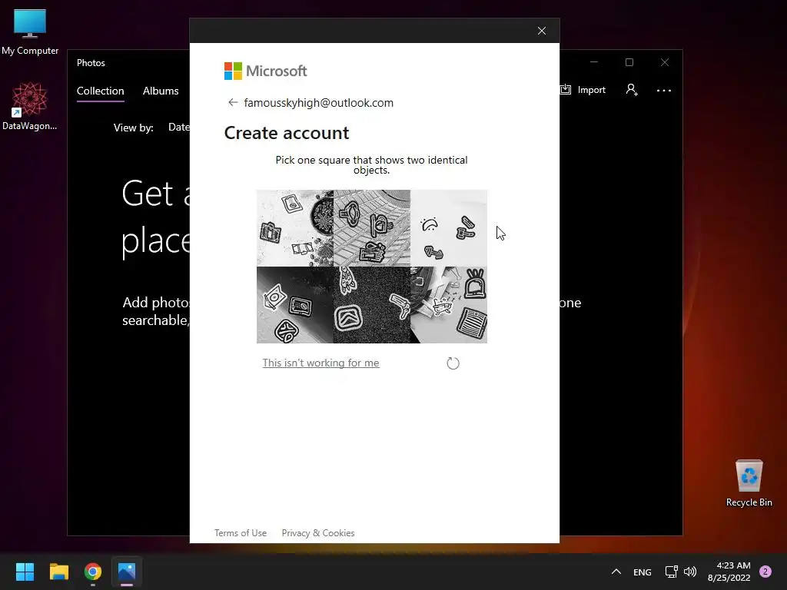Show hidden system tray icons
Viewport: 787px width, 590px height.
point(616,572)
